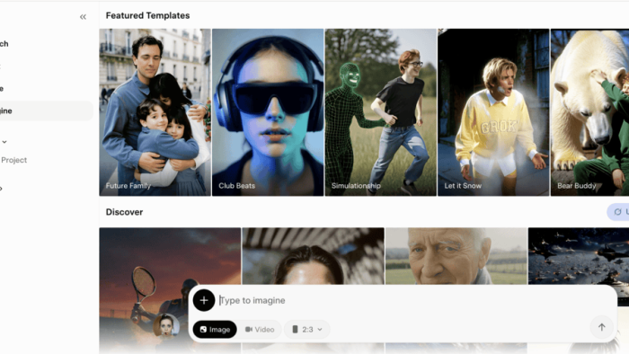Image resolution: width=629 pixels, height=354 pixels.
Task: Click the plus attach button in prompt bar
Action: (x=204, y=300)
